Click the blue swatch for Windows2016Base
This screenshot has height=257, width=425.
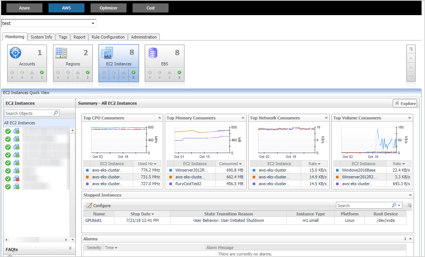coord(336,170)
